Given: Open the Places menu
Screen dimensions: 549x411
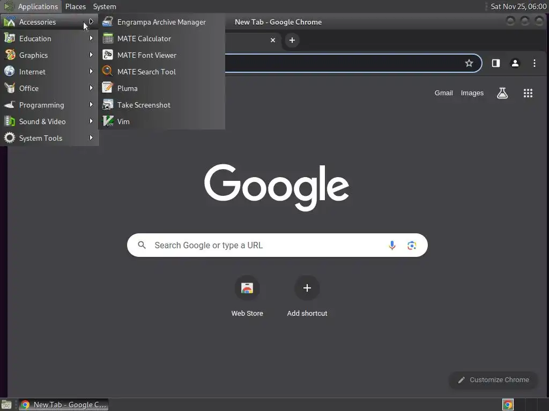Looking at the screenshot, I should 75,6.
